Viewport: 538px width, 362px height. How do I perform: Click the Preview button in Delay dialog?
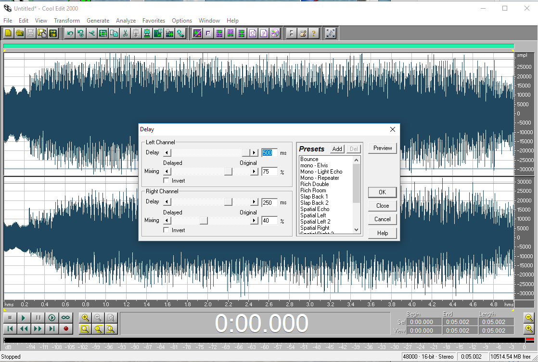point(382,148)
